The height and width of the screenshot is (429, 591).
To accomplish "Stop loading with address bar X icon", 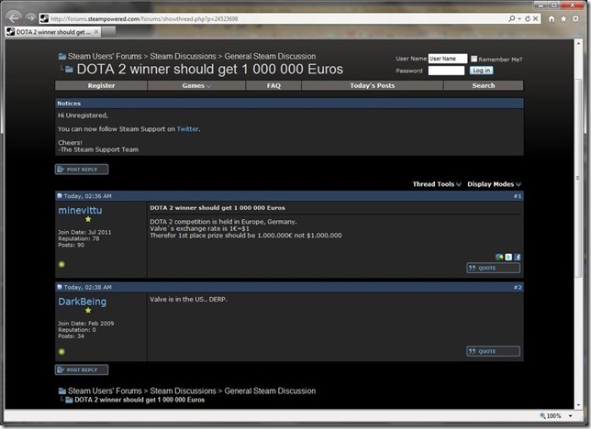I will pyautogui.click(x=535, y=18).
